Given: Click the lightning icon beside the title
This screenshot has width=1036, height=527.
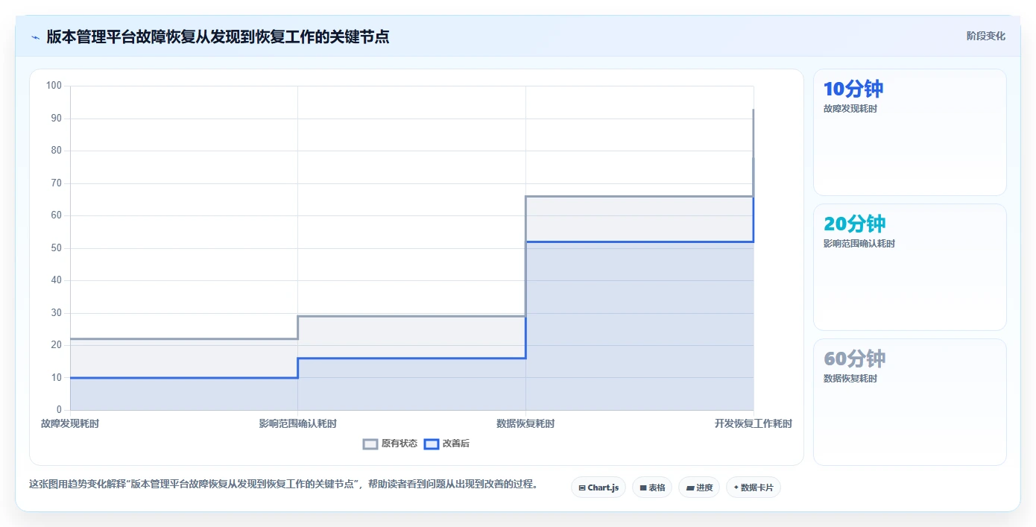Looking at the screenshot, I should pos(35,37).
